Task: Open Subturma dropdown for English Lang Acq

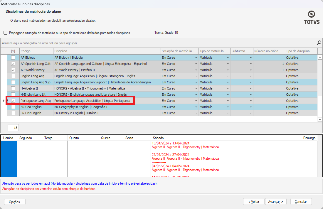Action: tap(251, 76)
